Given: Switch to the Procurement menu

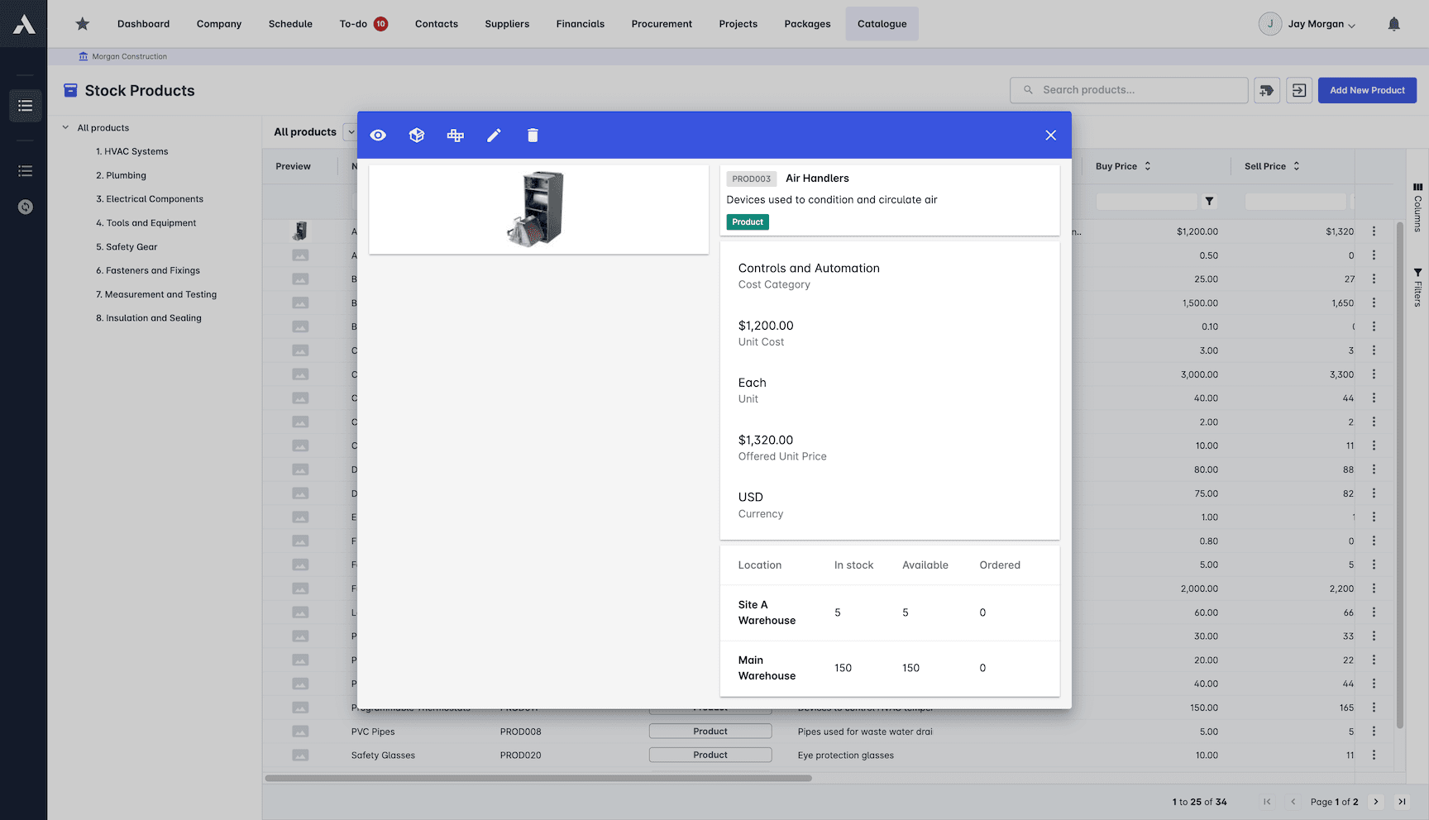Looking at the screenshot, I should click(662, 23).
